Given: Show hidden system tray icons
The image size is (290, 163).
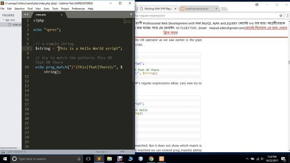Looking at the screenshot, I should (x=247, y=159).
